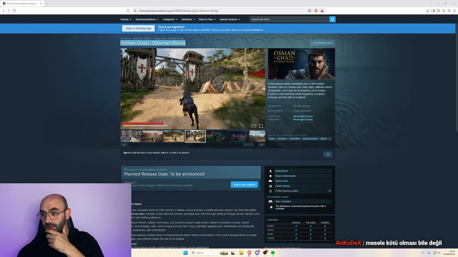Click the Action RPG tag
The image size is (458, 257).
pos(294,138)
